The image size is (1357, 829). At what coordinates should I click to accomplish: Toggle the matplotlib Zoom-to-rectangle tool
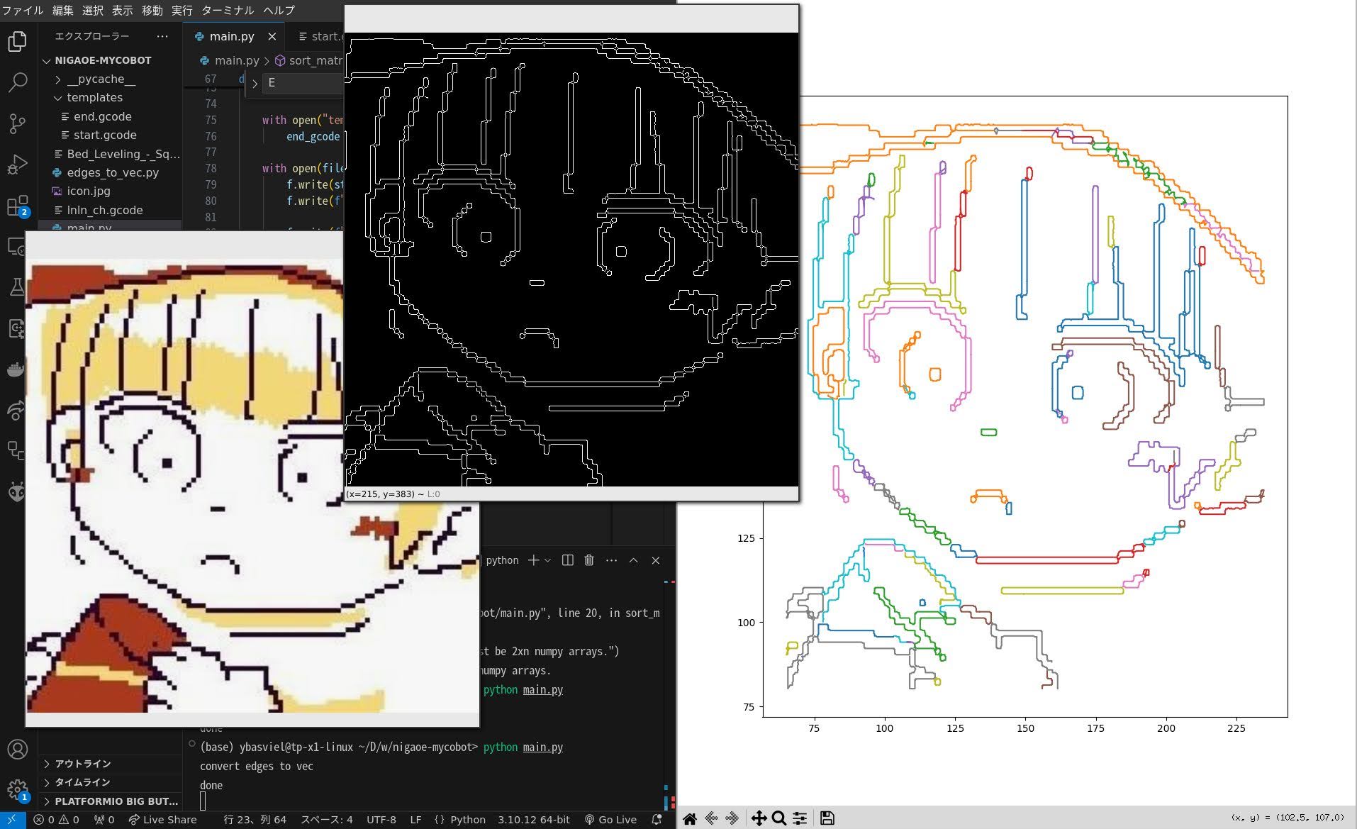779,818
